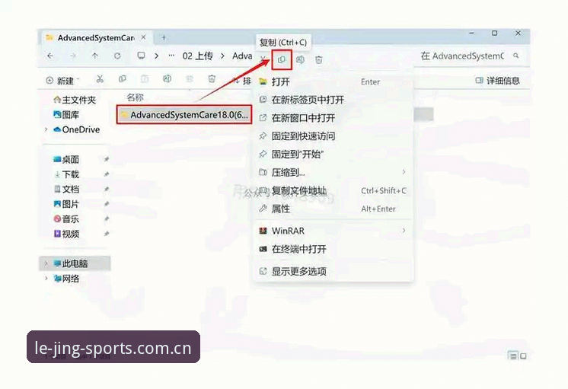Choose 在新标签页中打开 from context menu
This screenshot has height=389, width=568.
pyautogui.click(x=333, y=100)
